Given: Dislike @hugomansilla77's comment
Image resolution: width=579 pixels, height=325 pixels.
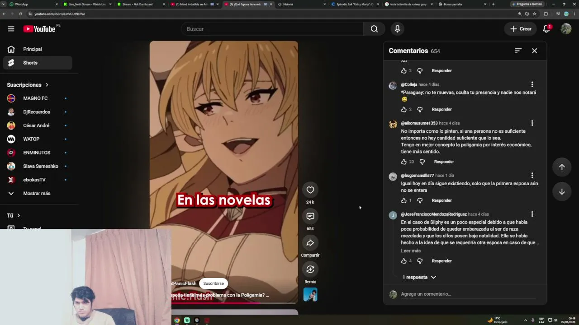Looking at the screenshot, I should pos(420,200).
